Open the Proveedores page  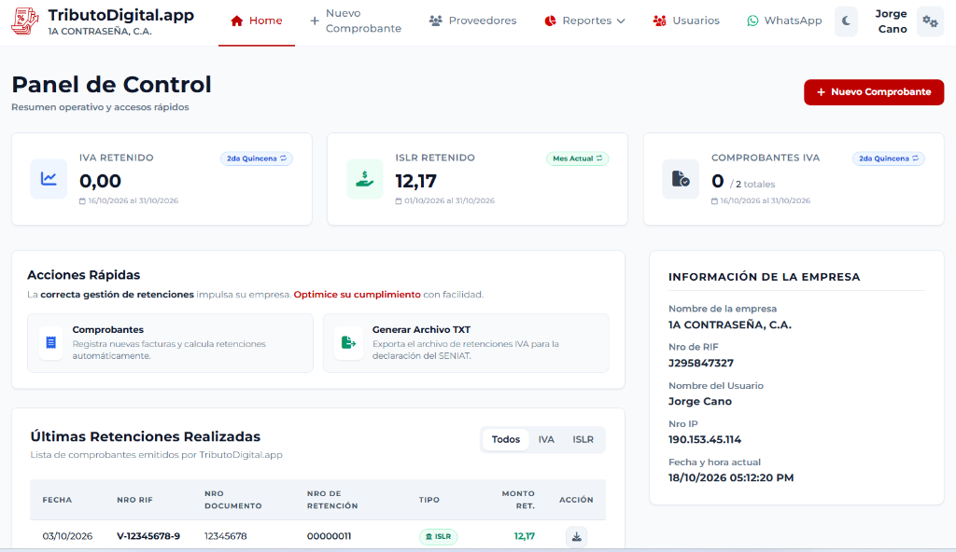473,21
